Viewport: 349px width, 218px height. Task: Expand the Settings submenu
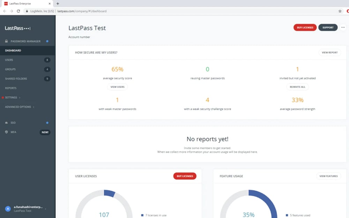point(13,98)
